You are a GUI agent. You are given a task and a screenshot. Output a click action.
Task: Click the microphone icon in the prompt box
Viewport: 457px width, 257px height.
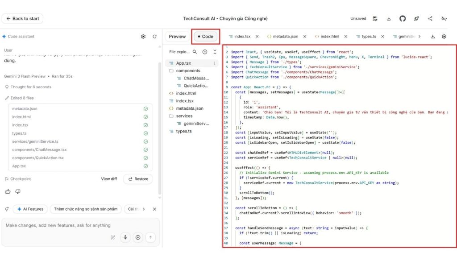click(125, 237)
